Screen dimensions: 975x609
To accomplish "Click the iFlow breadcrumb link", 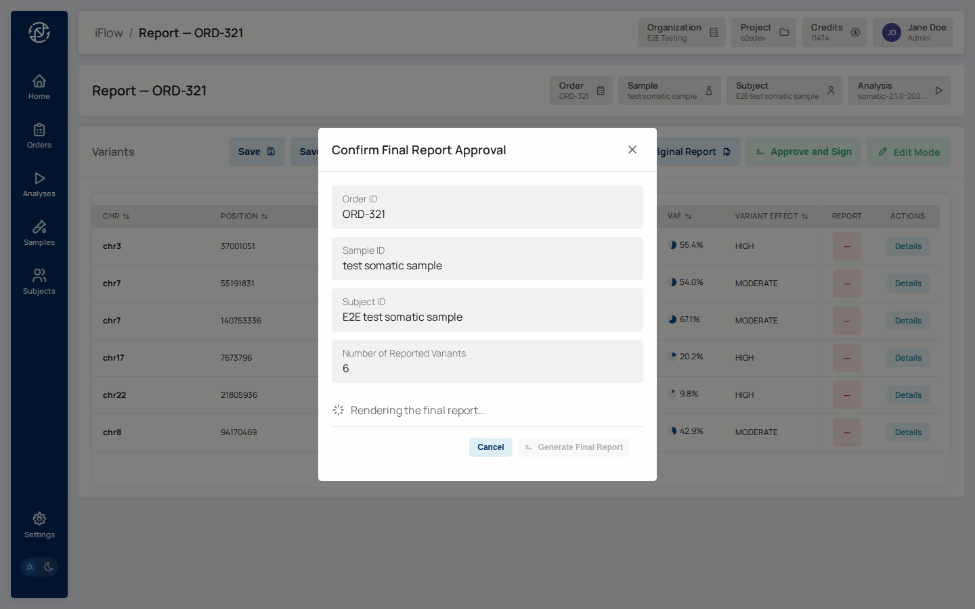I will click(108, 33).
